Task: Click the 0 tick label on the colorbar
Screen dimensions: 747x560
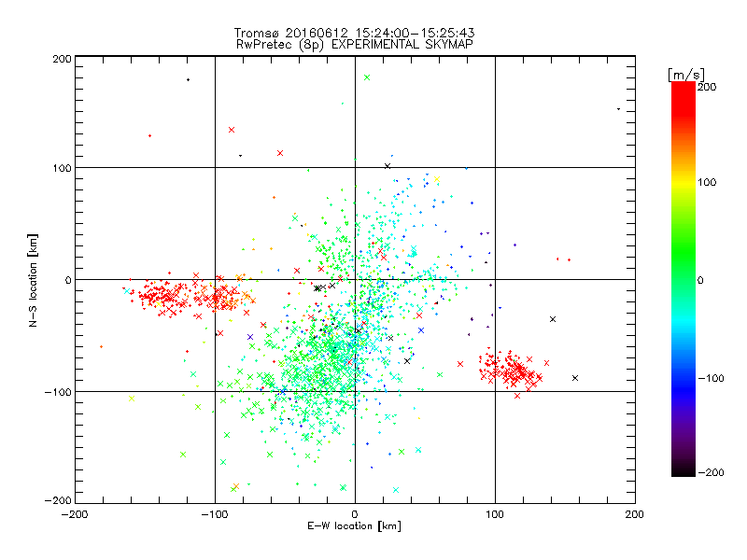Action: point(700,281)
